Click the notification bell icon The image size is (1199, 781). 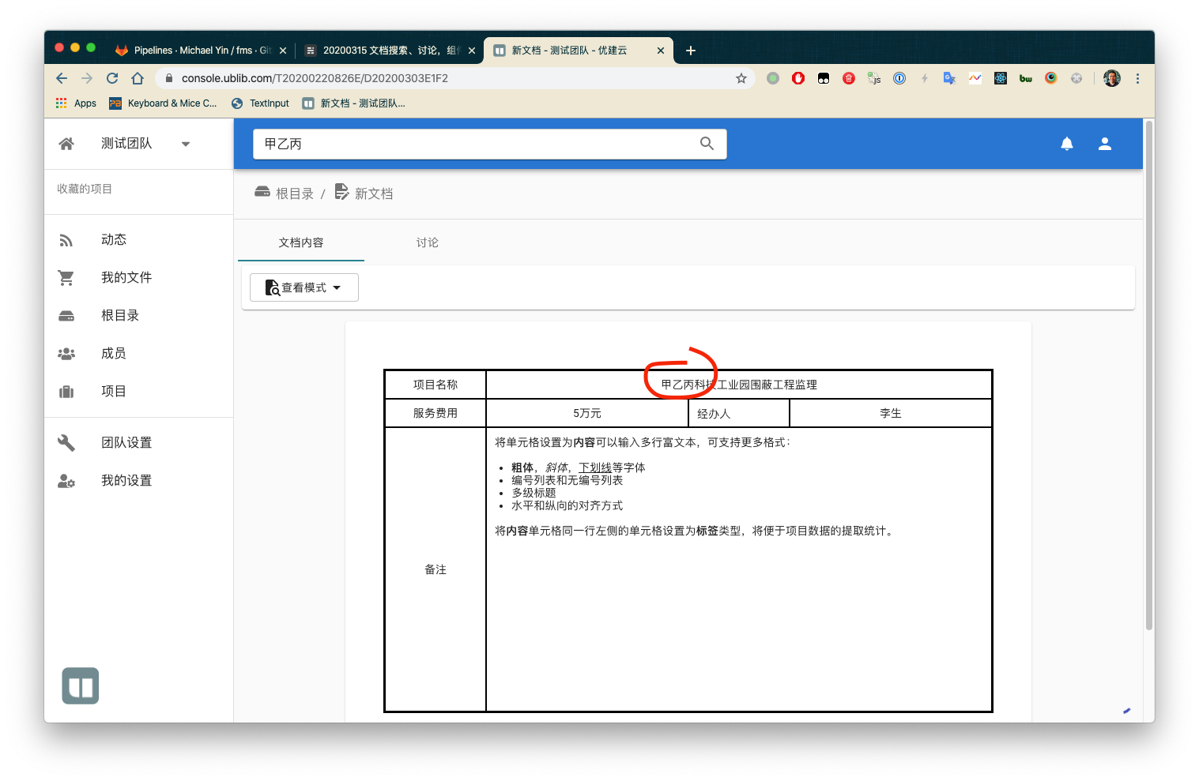tap(1066, 144)
